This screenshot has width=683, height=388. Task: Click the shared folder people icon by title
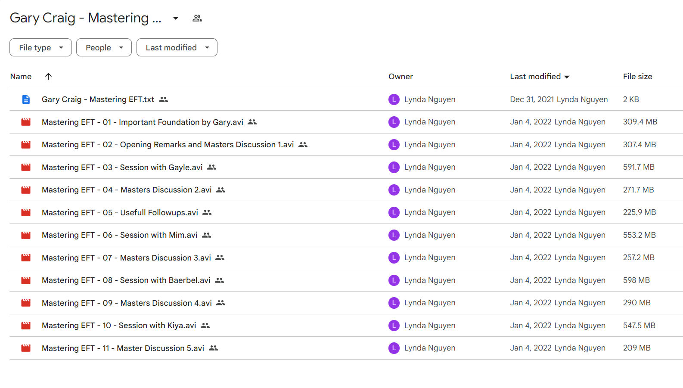197,18
